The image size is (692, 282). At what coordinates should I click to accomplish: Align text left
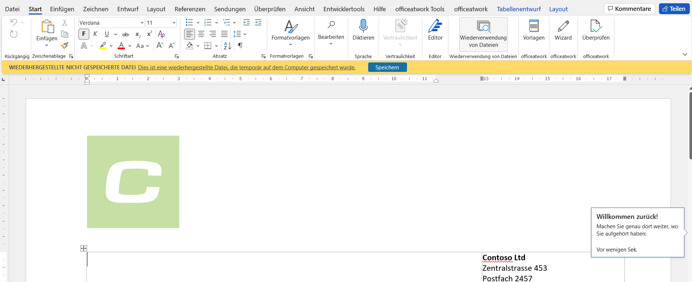190,34
